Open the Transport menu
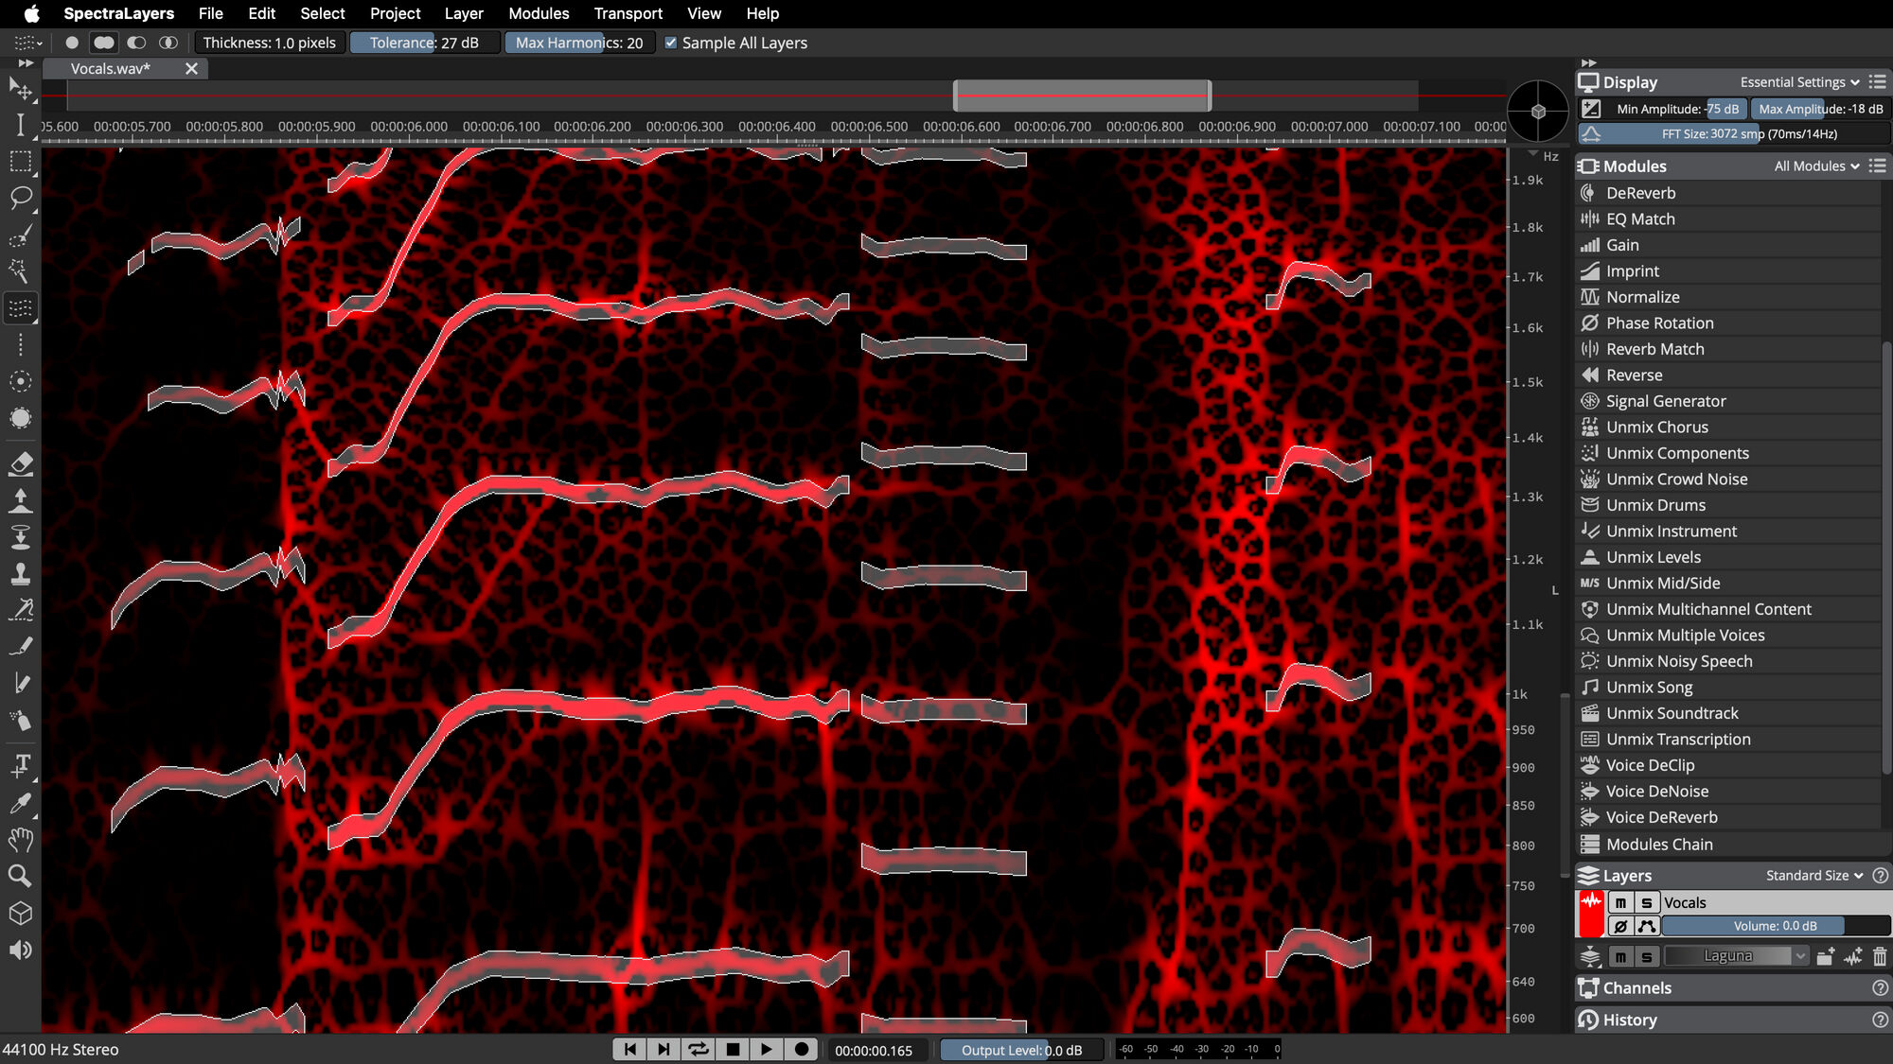 pos(628,13)
